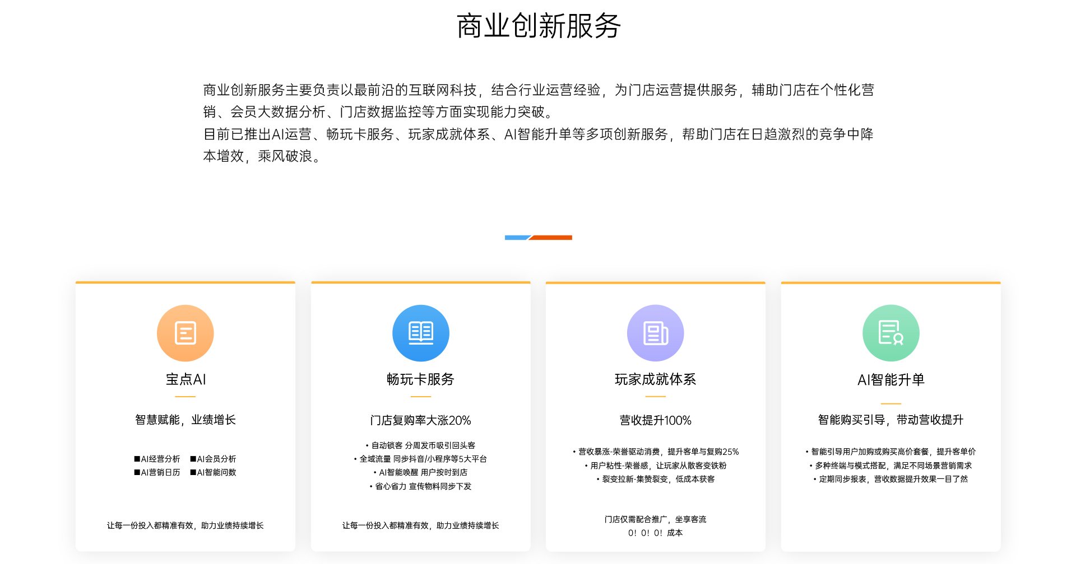Click the intro line starting 商业创新服务主要负责
Screen dimensions: 1076x564
(538, 90)
